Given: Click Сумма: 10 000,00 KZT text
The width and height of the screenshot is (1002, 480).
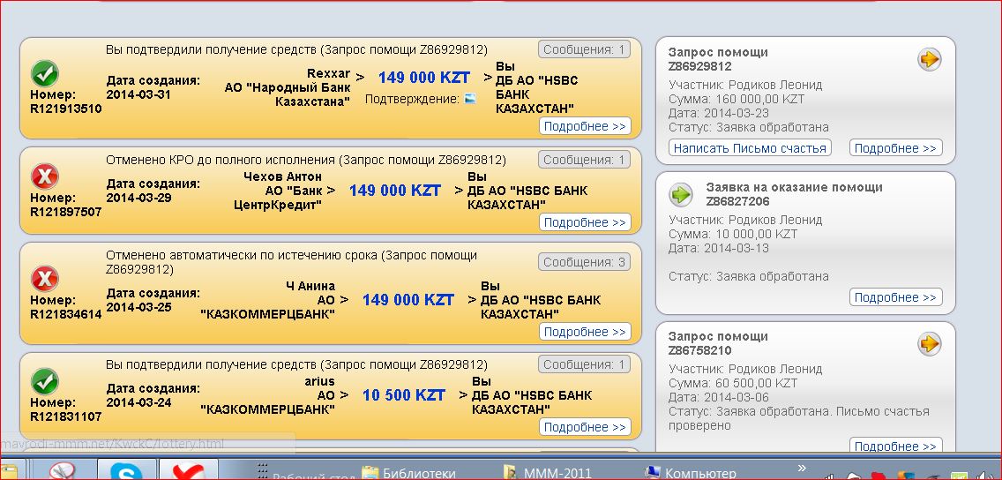Looking at the screenshot, I should [734, 234].
